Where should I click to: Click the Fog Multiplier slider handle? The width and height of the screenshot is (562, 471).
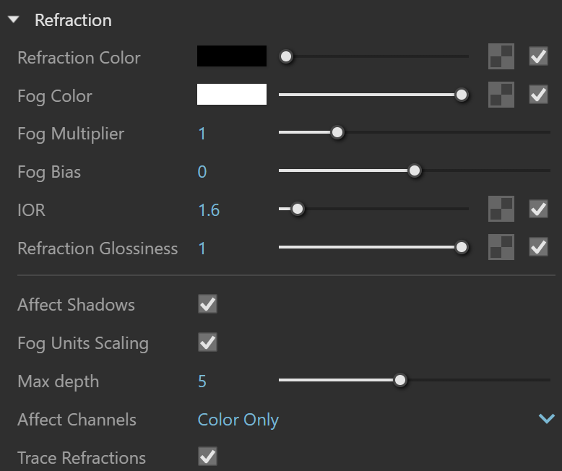pos(337,133)
